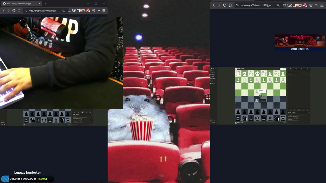Reload the page in left VDO.Ninja window
The image size is (326, 183).
point(14,11)
